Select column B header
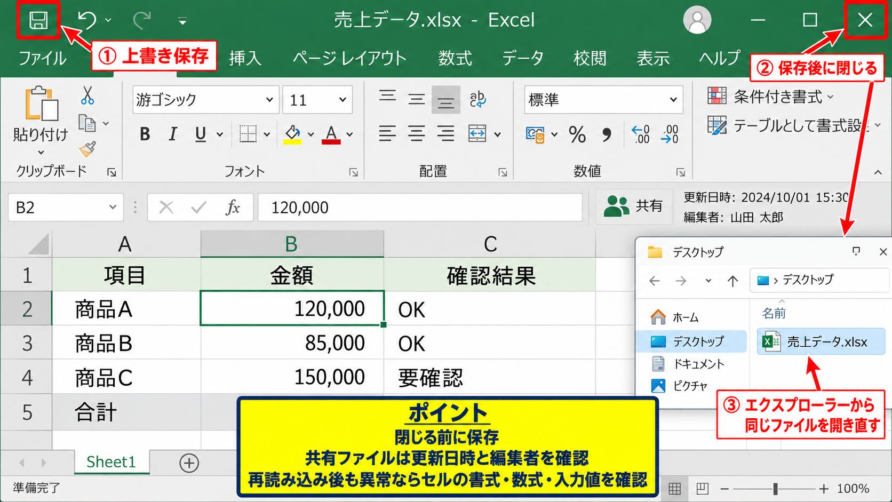Screen dimensions: 892x502 292,244
